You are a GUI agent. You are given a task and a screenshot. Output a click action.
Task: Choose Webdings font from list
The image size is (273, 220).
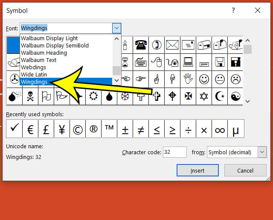coord(66,67)
